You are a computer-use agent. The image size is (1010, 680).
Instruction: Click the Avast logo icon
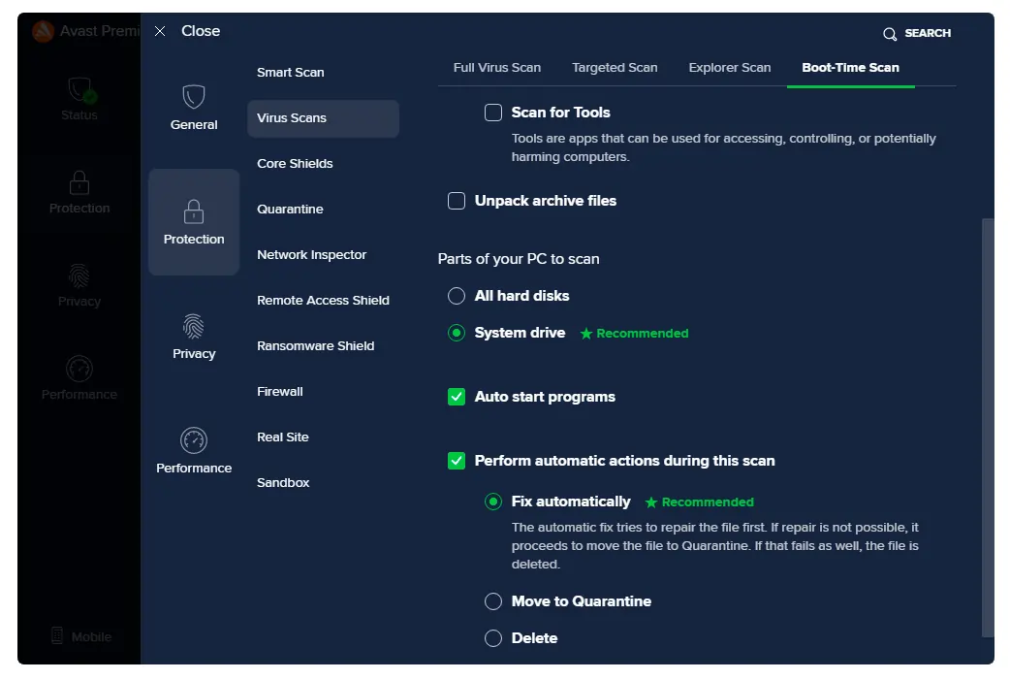(x=44, y=31)
